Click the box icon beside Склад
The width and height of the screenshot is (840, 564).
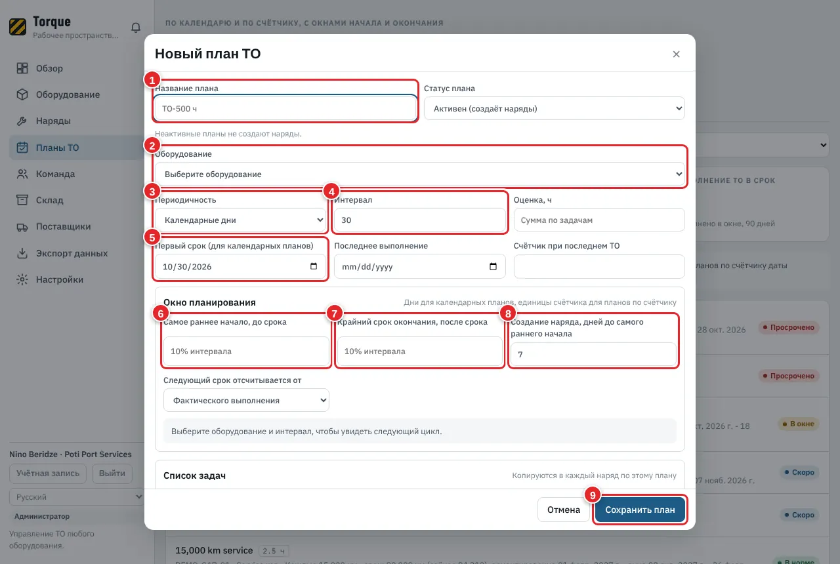22,200
